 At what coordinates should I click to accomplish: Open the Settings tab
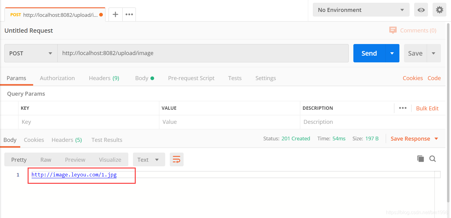[266, 78]
